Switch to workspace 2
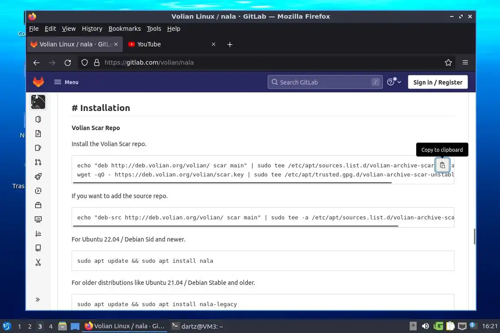Image resolution: width=500 pixels, height=333 pixels. (30, 326)
